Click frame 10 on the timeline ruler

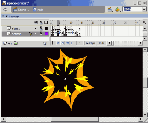click(71, 23)
